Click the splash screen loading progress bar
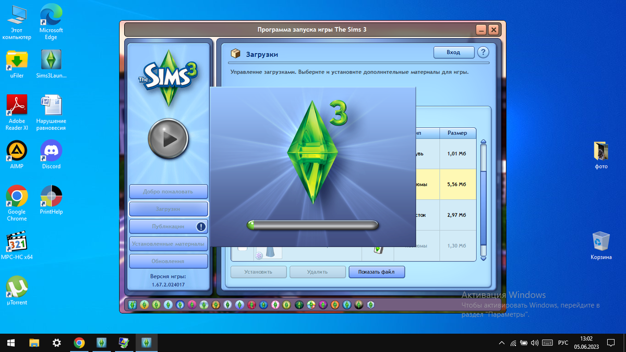Viewport: 626px width, 352px height. pyautogui.click(x=312, y=225)
